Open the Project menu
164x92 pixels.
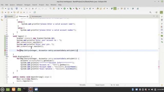(42, 5)
